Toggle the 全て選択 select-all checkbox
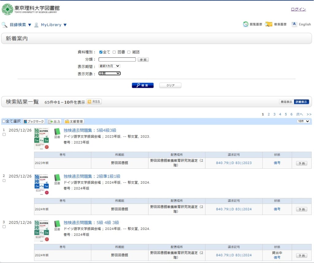 (4, 121)
